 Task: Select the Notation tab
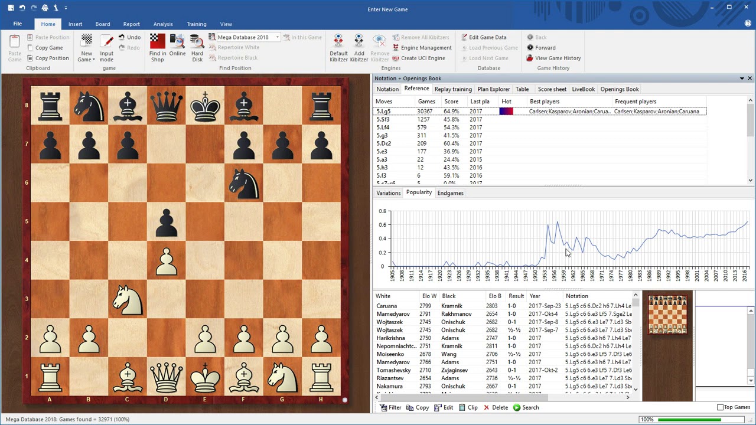(387, 89)
